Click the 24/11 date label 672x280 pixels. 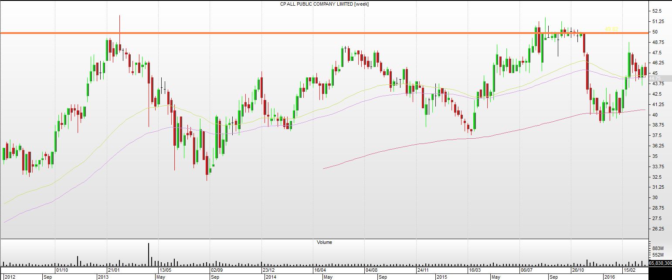click(x=423, y=270)
